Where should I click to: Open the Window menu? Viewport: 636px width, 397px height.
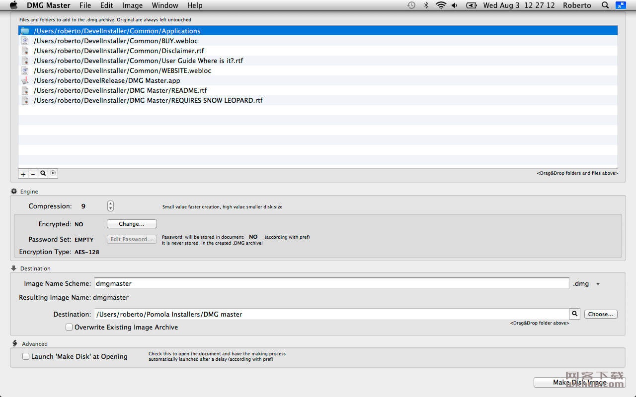click(165, 5)
